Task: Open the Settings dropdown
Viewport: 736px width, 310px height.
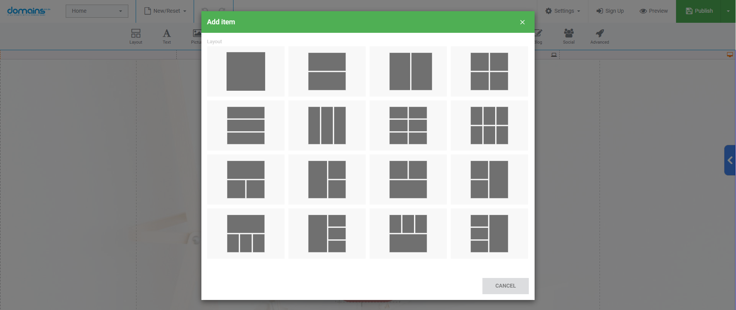Action: pos(562,11)
